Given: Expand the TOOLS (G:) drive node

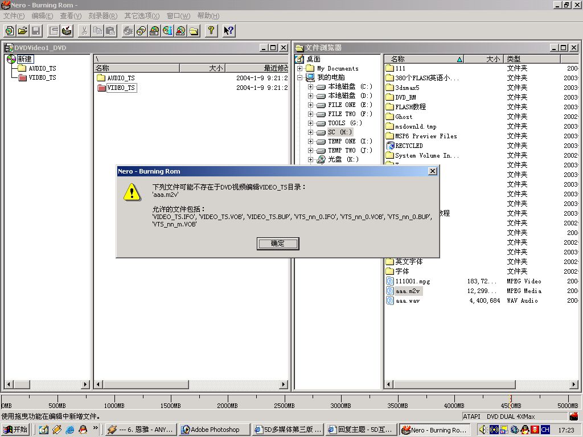Looking at the screenshot, I should tap(310, 123).
